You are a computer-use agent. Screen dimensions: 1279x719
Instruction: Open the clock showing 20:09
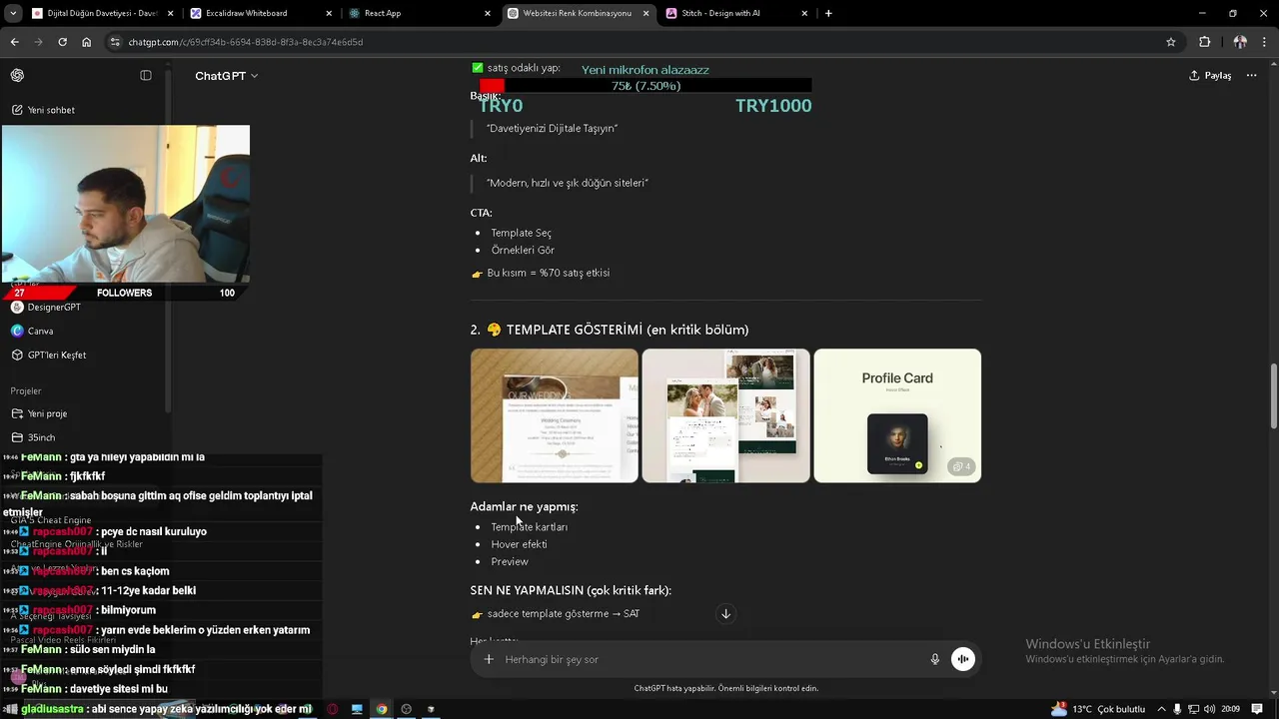(1230, 709)
